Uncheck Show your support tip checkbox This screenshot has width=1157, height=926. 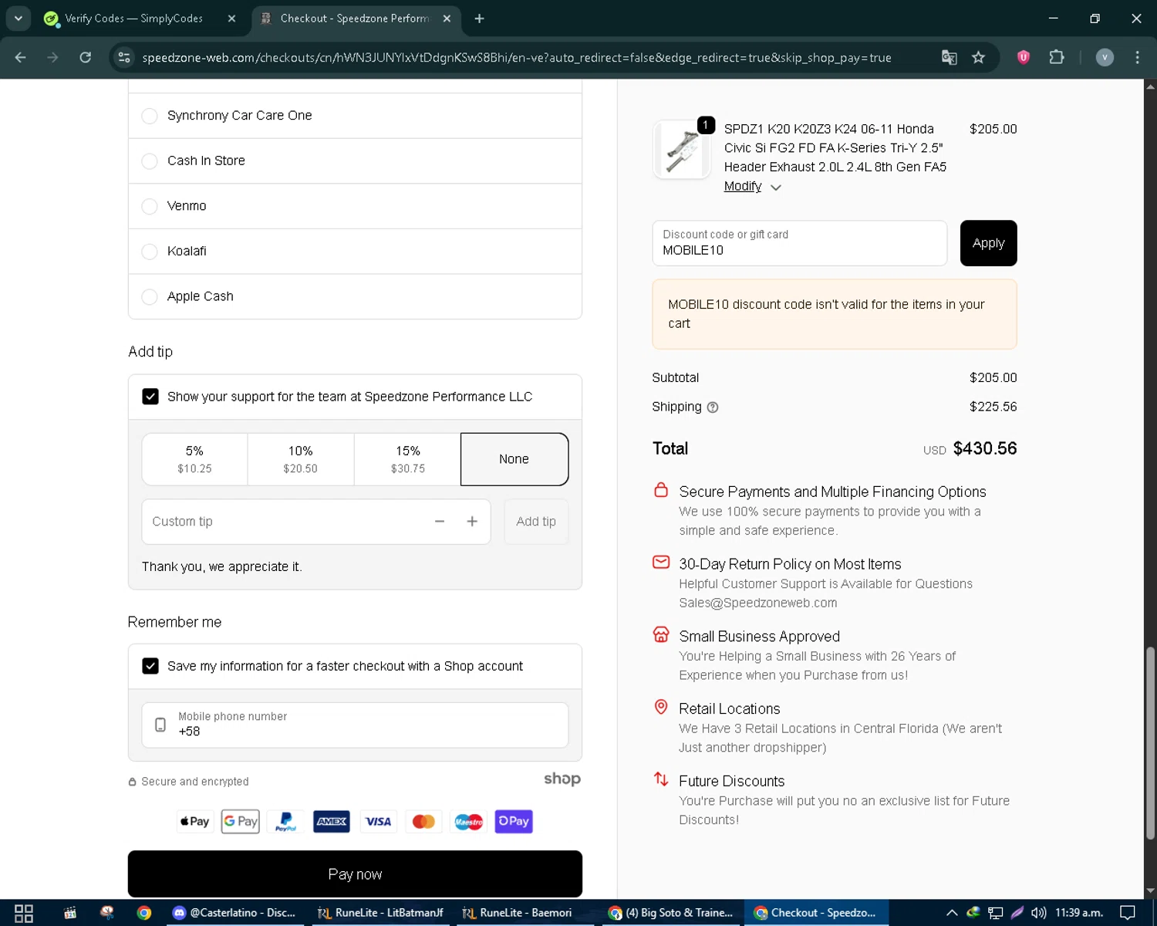pos(150,397)
